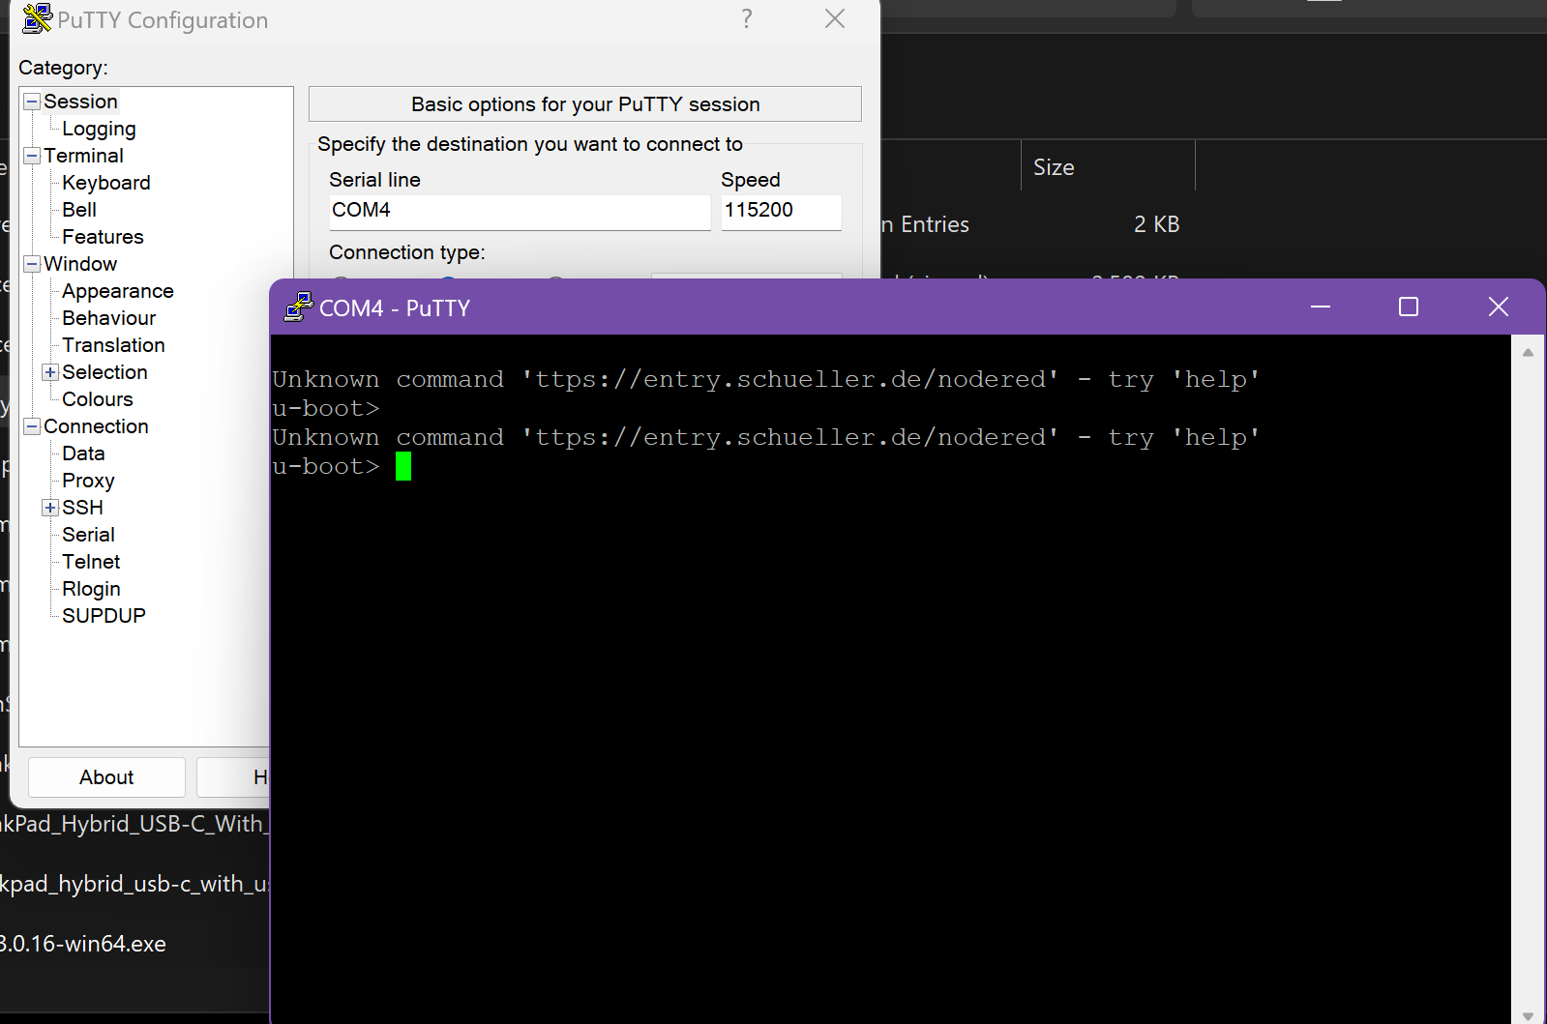Maximize the COM4 PuTTY terminal window
This screenshot has height=1024, width=1547.
click(1408, 307)
